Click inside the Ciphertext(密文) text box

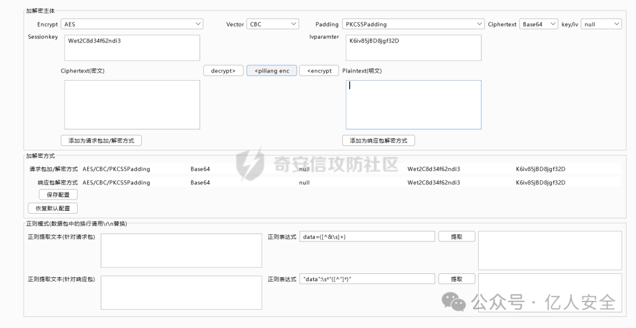click(132, 104)
